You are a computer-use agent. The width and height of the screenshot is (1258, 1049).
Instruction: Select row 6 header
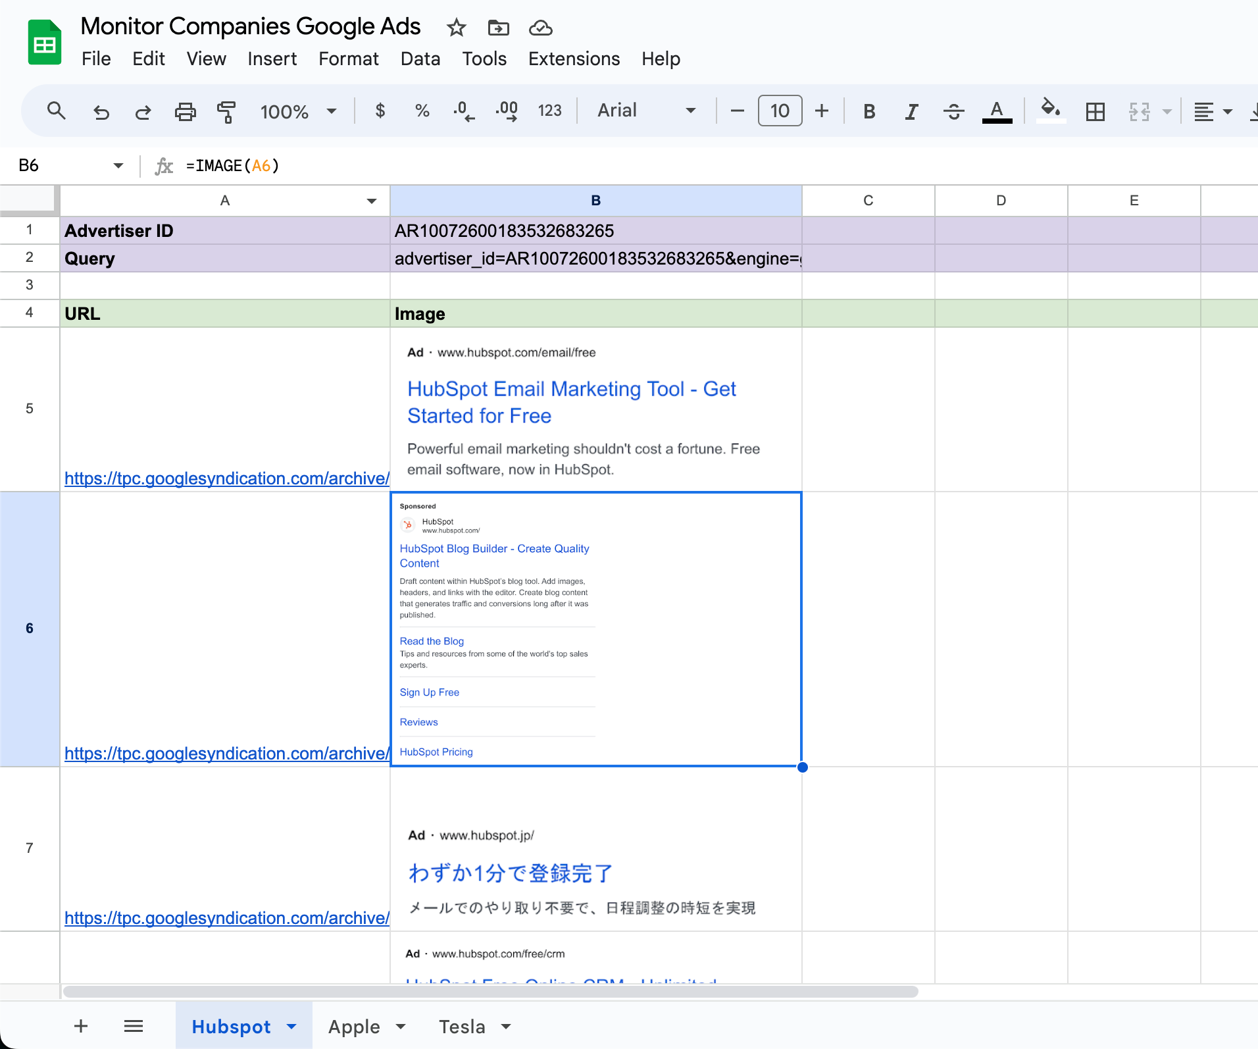tap(30, 628)
